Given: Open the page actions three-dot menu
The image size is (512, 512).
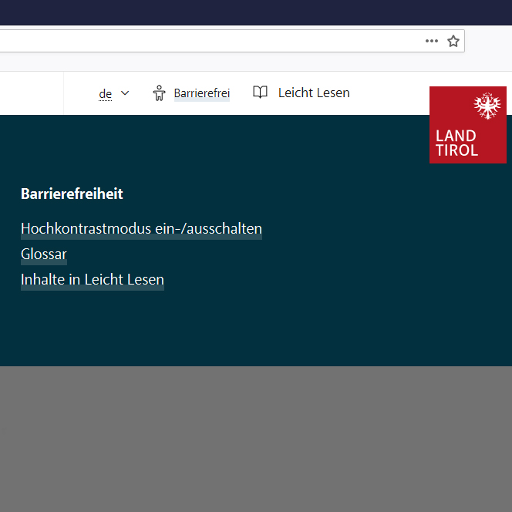Looking at the screenshot, I should (431, 41).
